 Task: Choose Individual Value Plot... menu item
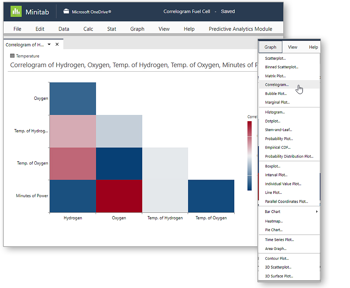coord(289,184)
